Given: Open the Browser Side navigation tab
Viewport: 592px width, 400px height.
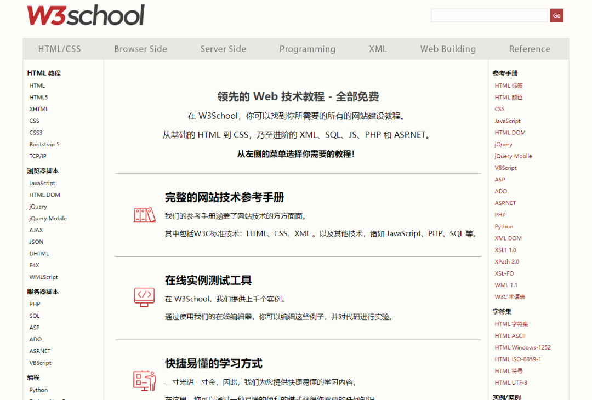Looking at the screenshot, I should 140,49.
